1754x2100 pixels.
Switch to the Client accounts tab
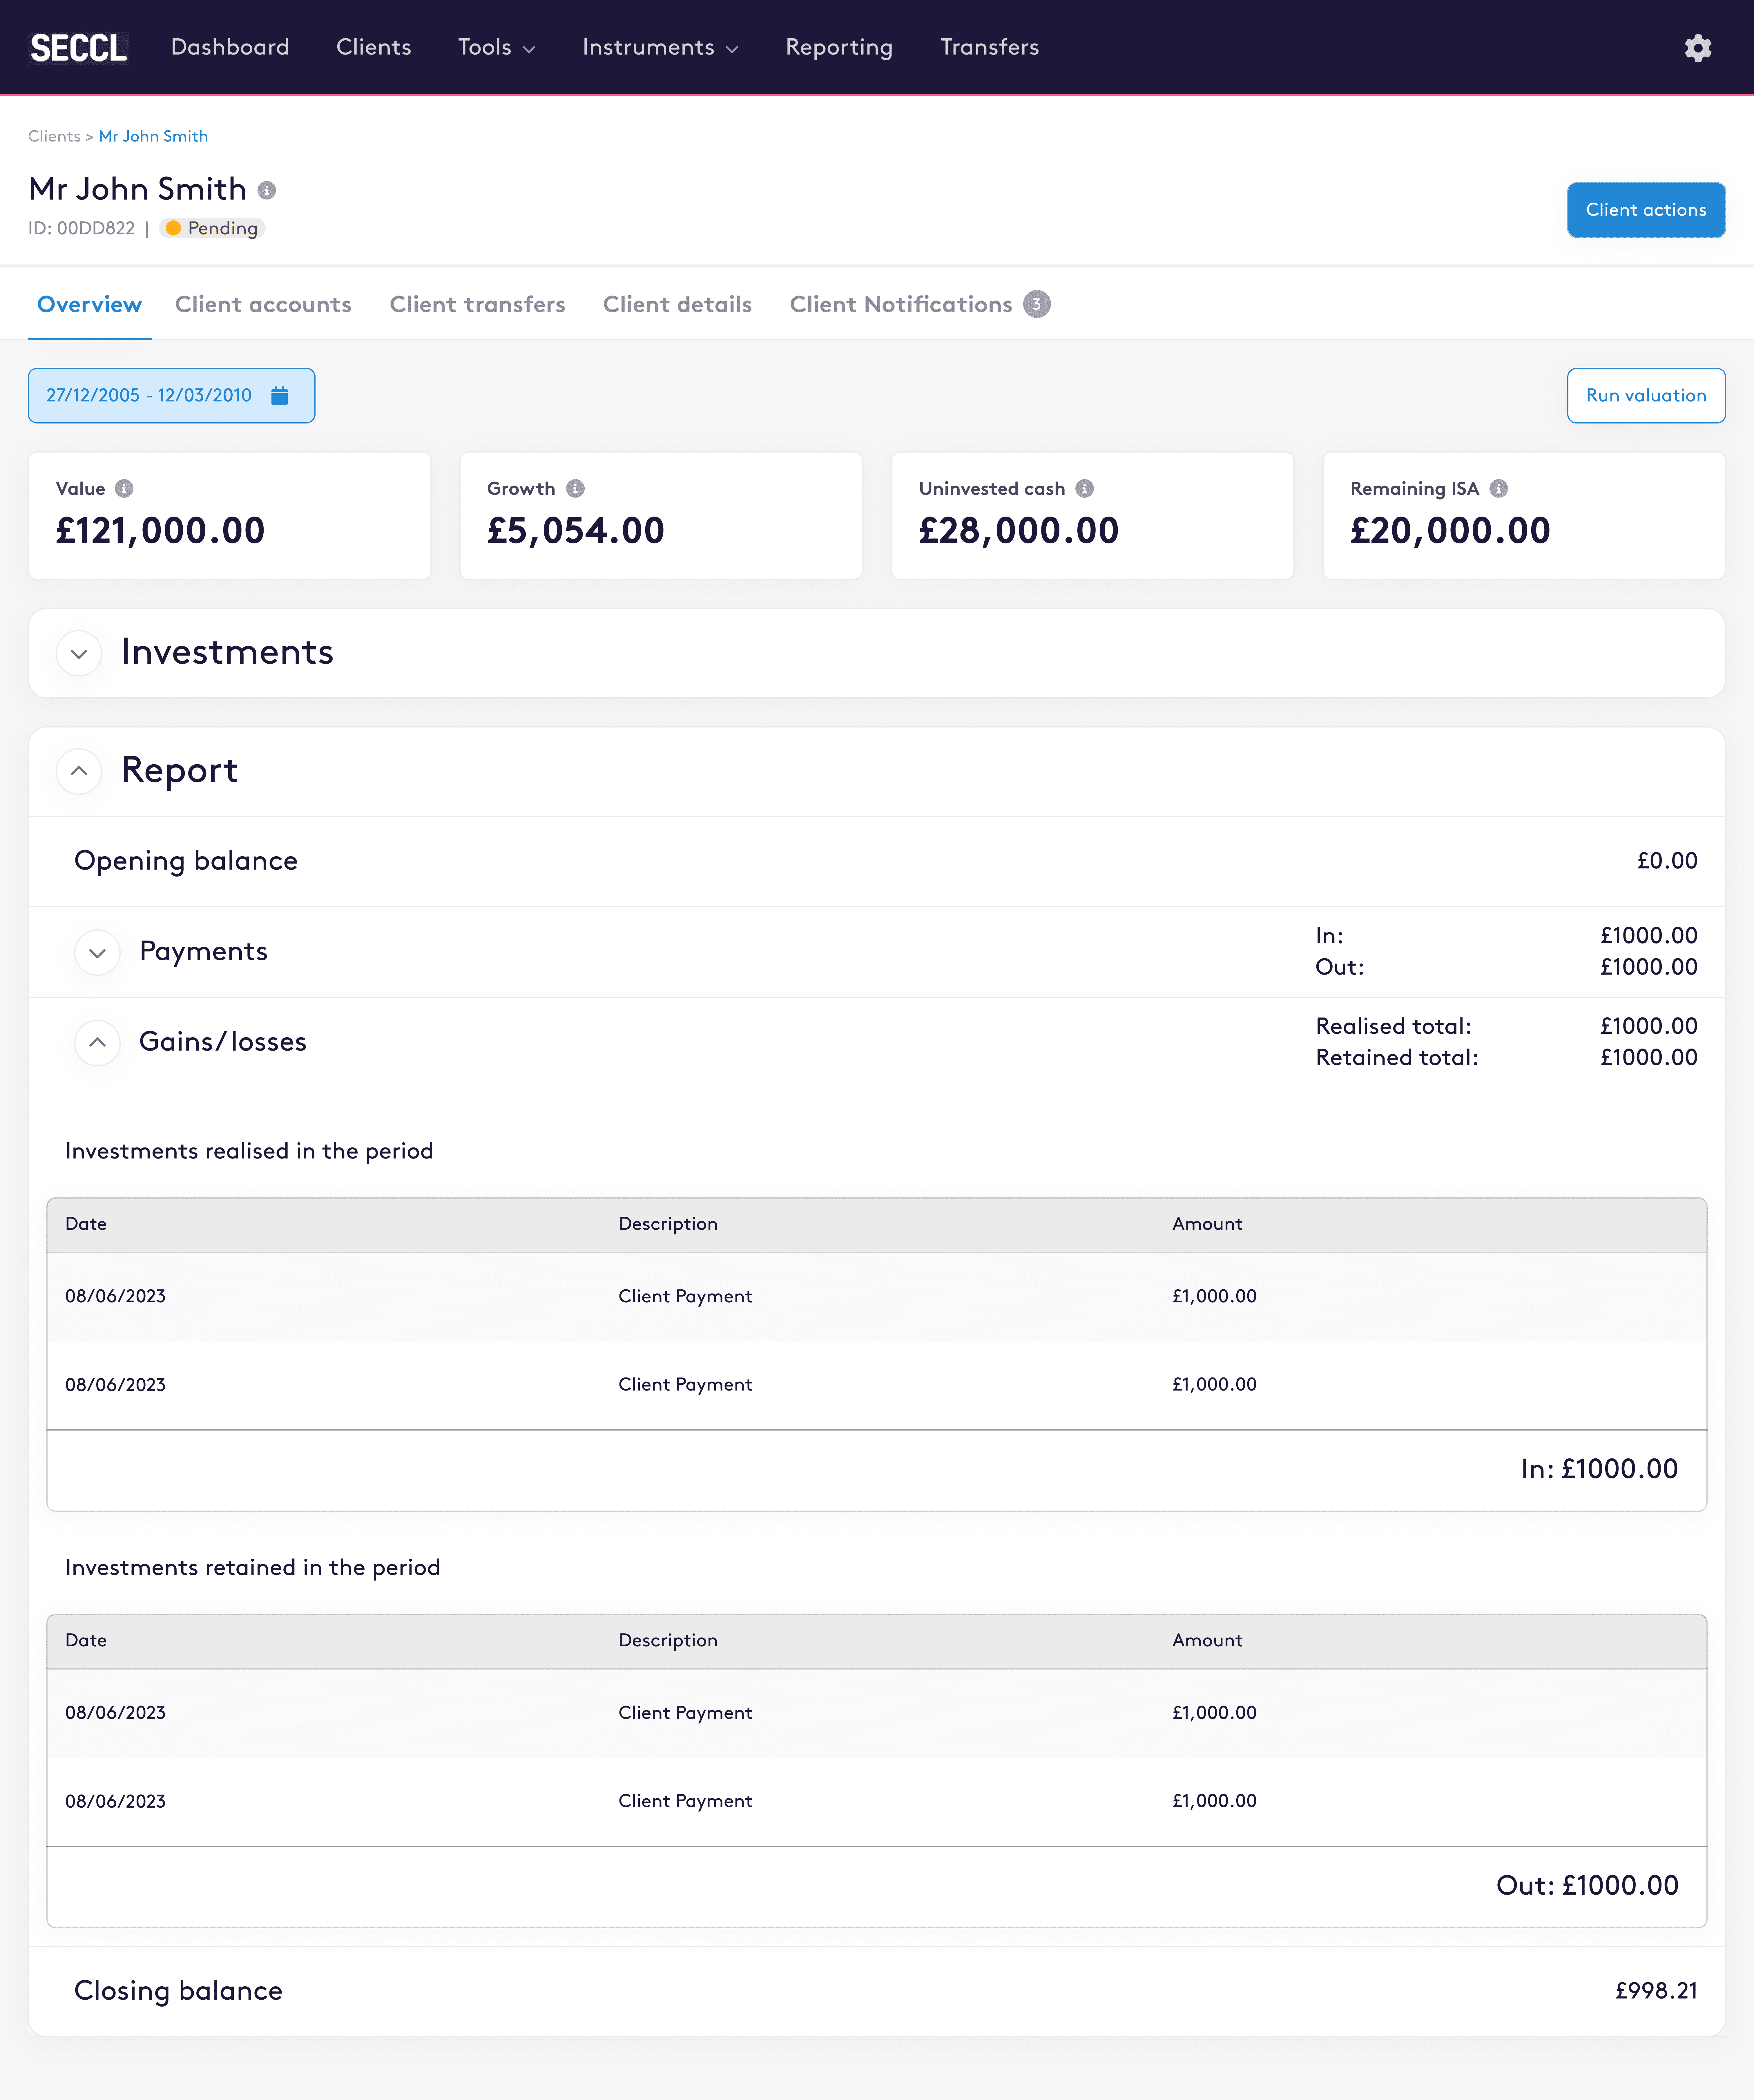pyautogui.click(x=263, y=304)
